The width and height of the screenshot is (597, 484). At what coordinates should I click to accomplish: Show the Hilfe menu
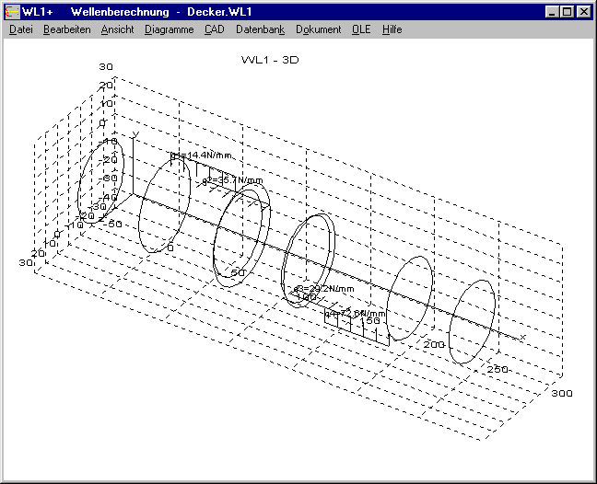point(392,29)
